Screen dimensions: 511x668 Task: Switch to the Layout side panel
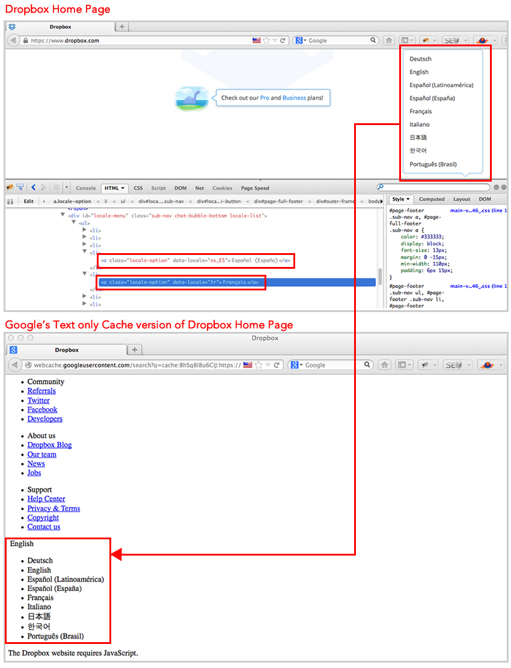pyautogui.click(x=462, y=199)
